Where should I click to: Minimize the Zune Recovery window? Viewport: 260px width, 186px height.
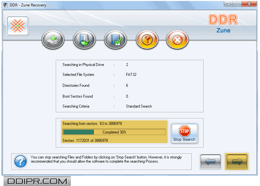[x=229, y=4]
